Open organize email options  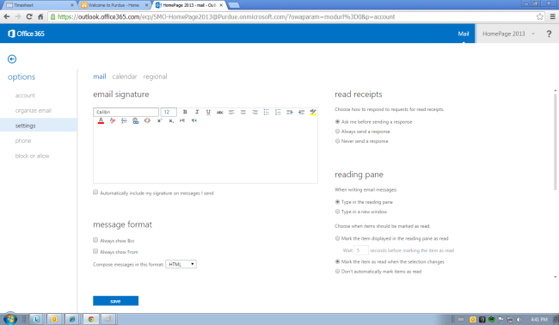(x=34, y=110)
